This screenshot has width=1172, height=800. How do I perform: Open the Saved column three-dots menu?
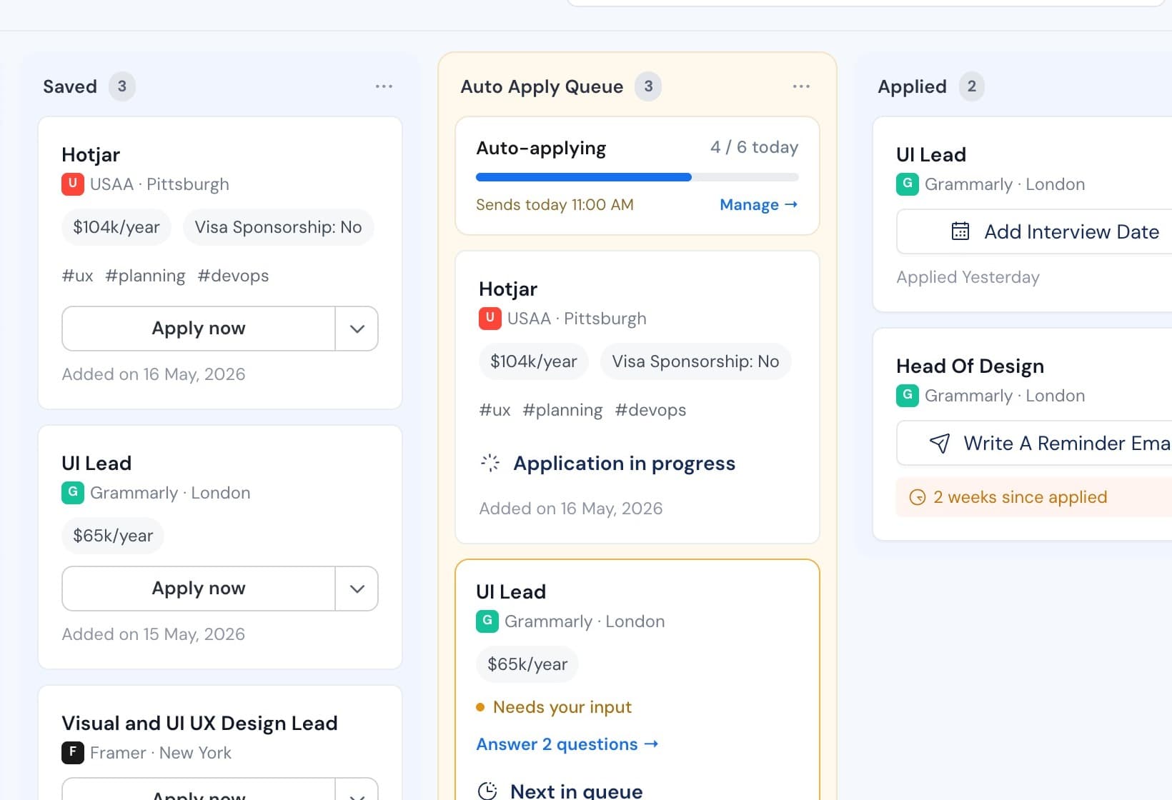[384, 86]
